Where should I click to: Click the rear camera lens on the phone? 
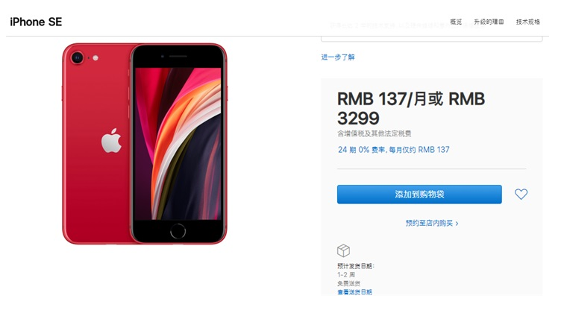78,57
